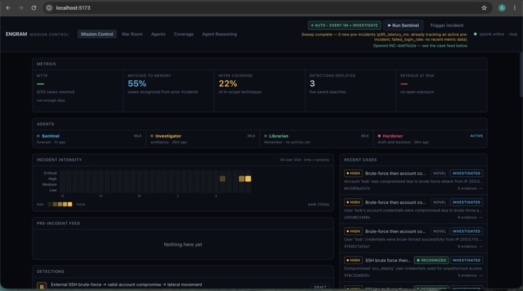Click the HIGH badge on case 6b1505ba337e
The image size is (523, 291).
coord(353,173)
